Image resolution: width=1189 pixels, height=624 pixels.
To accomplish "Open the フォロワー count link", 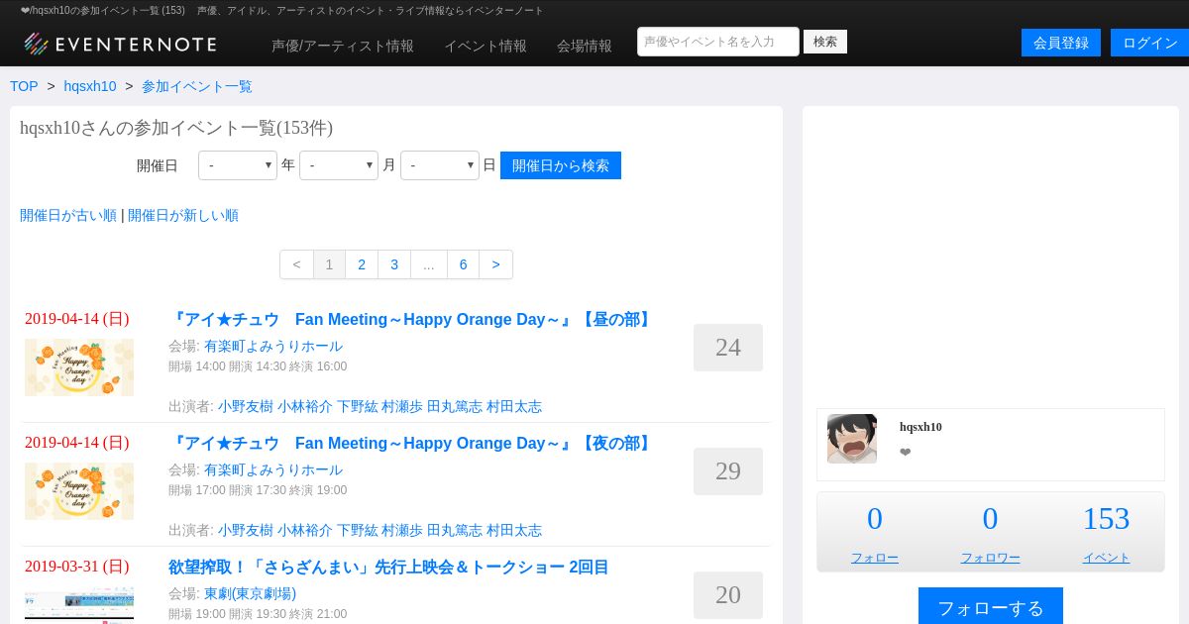I will click(x=990, y=558).
